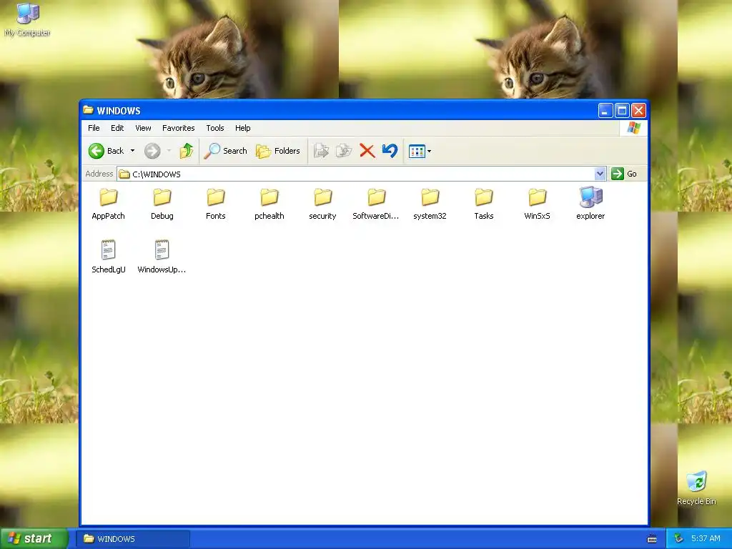Select the WinSxS folder

(x=538, y=204)
